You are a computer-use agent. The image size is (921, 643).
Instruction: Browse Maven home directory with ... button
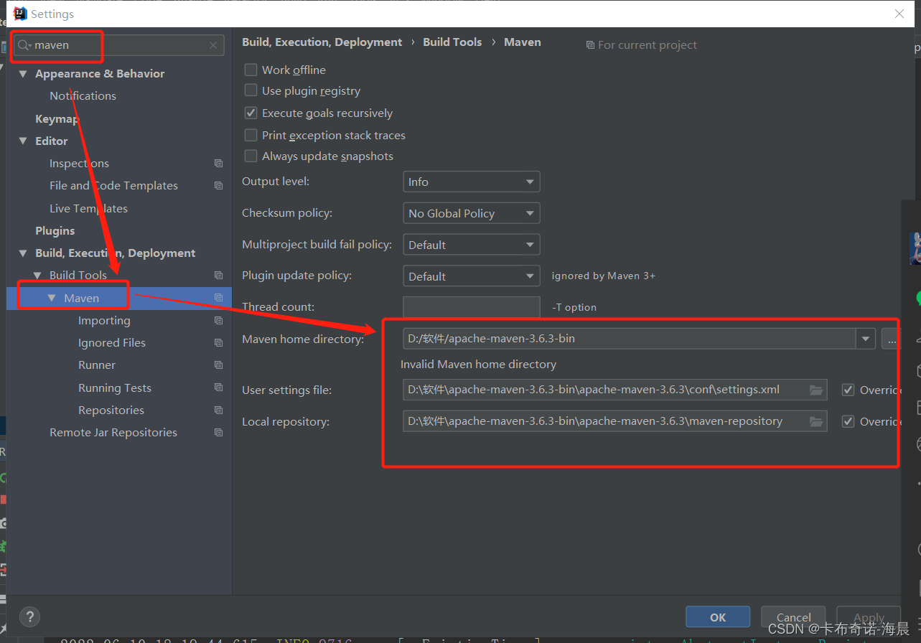coord(891,339)
